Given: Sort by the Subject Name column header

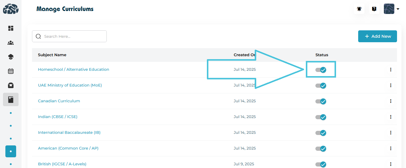Looking at the screenshot, I should [52, 55].
